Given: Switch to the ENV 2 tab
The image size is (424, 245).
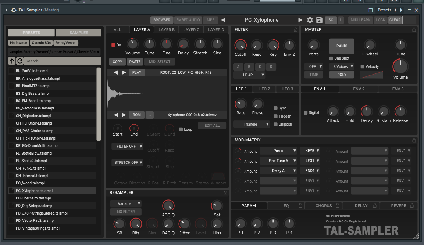Looking at the screenshot, I should point(359,89).
